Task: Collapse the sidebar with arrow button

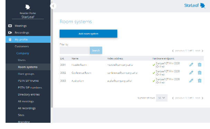Action: 53,6
